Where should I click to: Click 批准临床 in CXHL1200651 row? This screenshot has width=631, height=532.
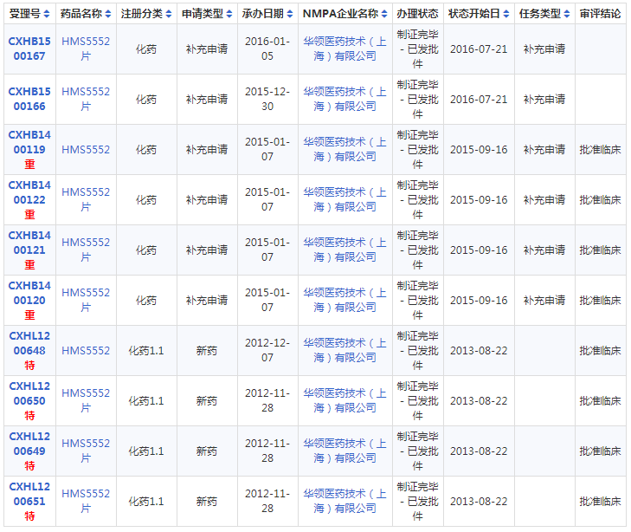(x=600, y=502)
